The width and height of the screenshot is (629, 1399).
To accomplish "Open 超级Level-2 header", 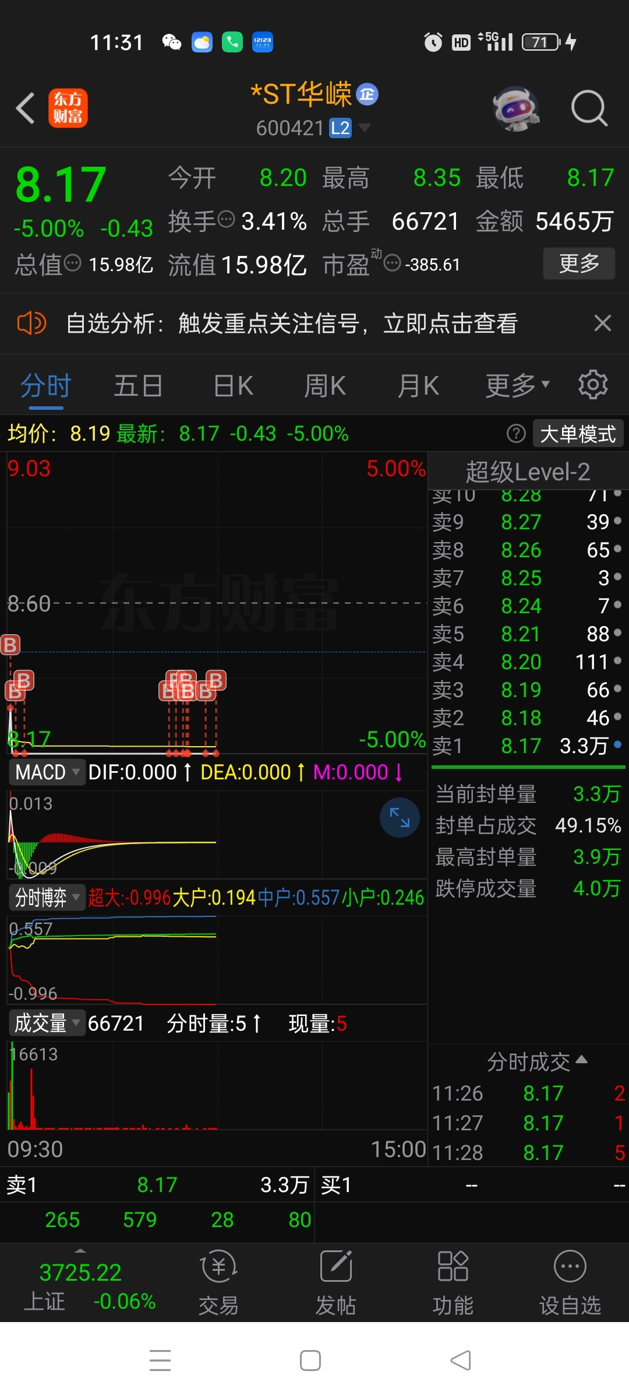I will (x=528, y=472).
